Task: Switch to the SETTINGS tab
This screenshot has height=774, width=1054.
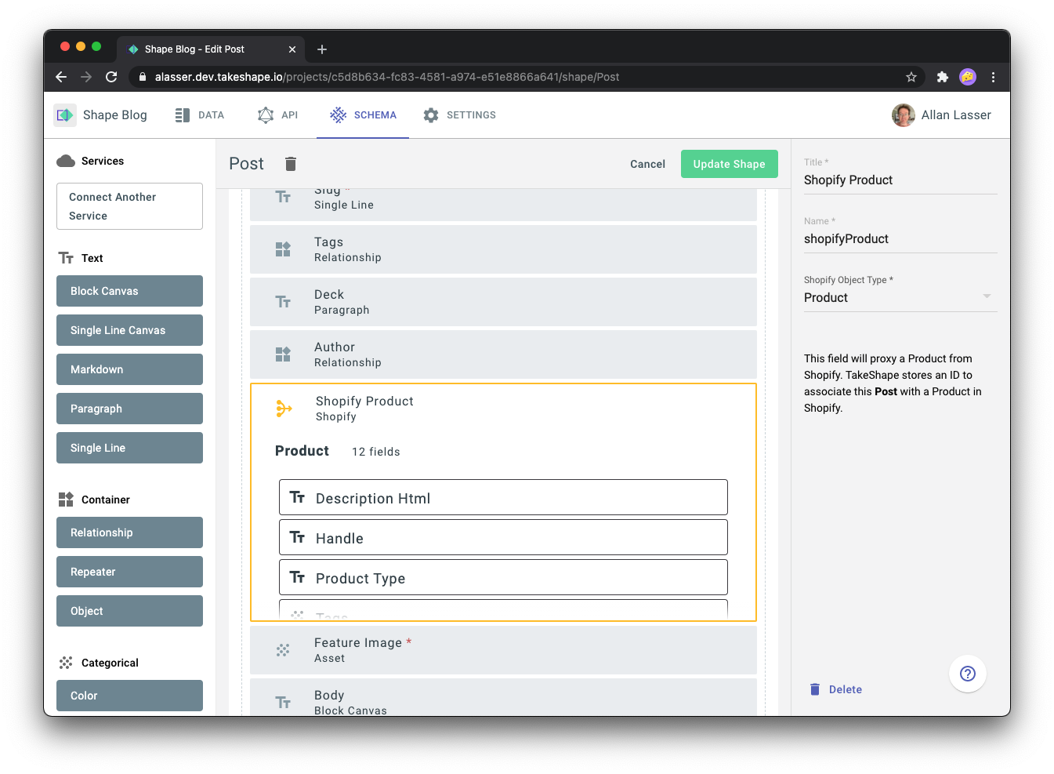Action: point(460,115)
